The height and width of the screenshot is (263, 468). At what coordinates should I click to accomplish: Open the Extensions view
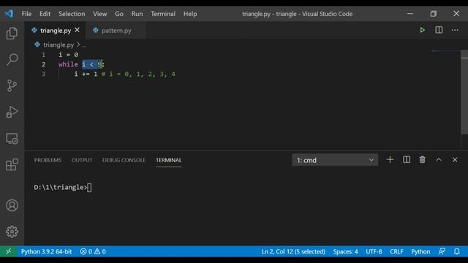click(x=12, y=164)
